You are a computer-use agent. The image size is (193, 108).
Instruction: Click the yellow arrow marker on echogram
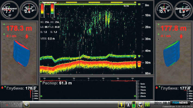click(x=135, y=58)
